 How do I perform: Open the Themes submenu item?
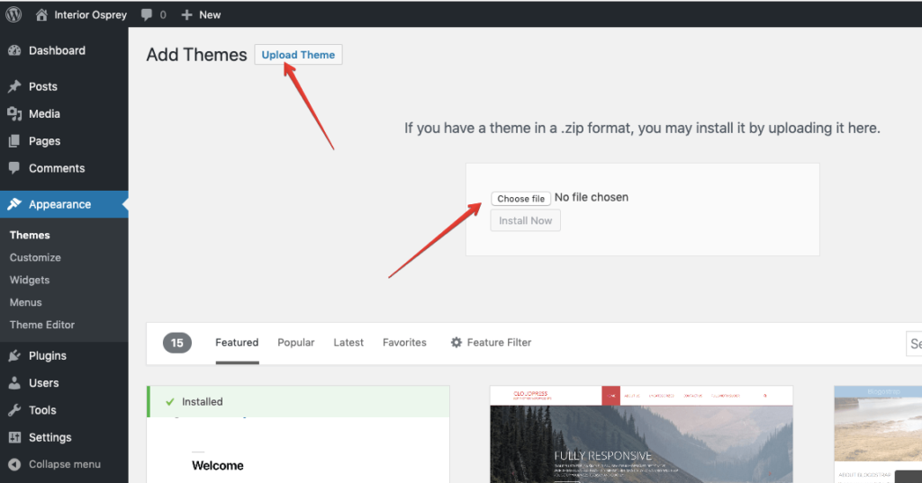30,235
